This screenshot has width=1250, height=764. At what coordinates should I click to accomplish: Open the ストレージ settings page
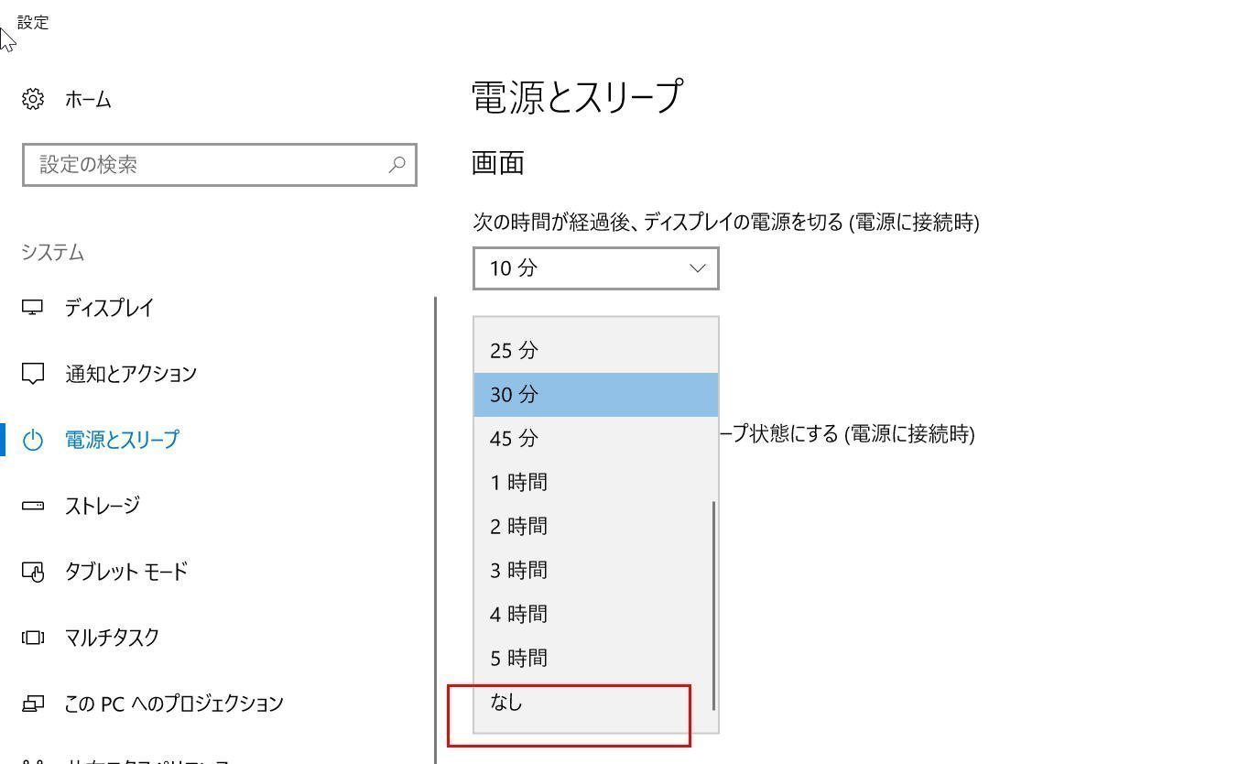[x=103, y=506]
